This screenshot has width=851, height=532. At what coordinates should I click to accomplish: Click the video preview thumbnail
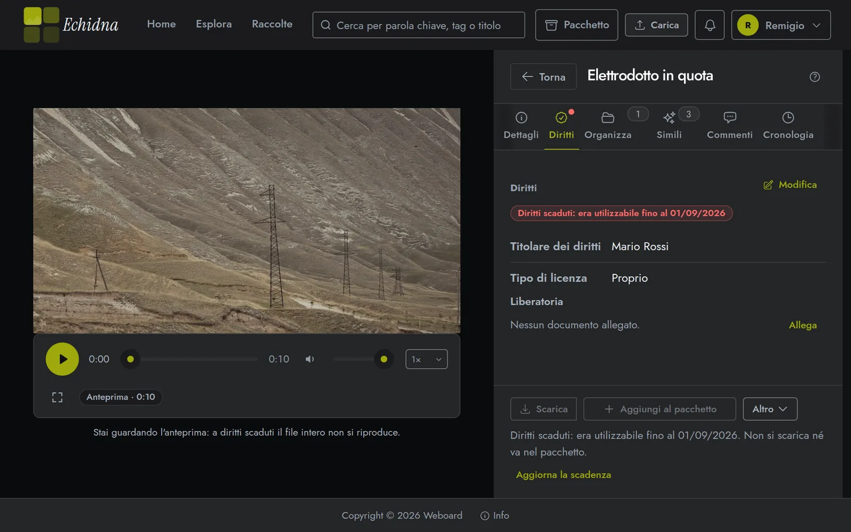(247, 221)
